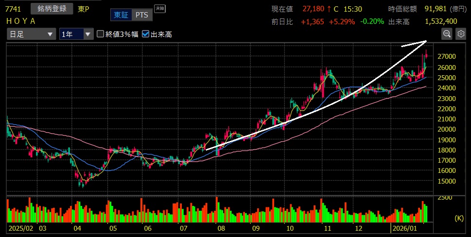Click the green -0.20% PTS change value
471x237 pixels.
(372, 21)
